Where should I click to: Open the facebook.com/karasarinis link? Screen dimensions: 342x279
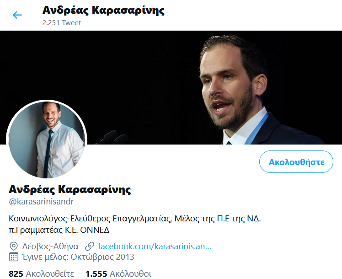pyautogui.click(x=155, y=246)
